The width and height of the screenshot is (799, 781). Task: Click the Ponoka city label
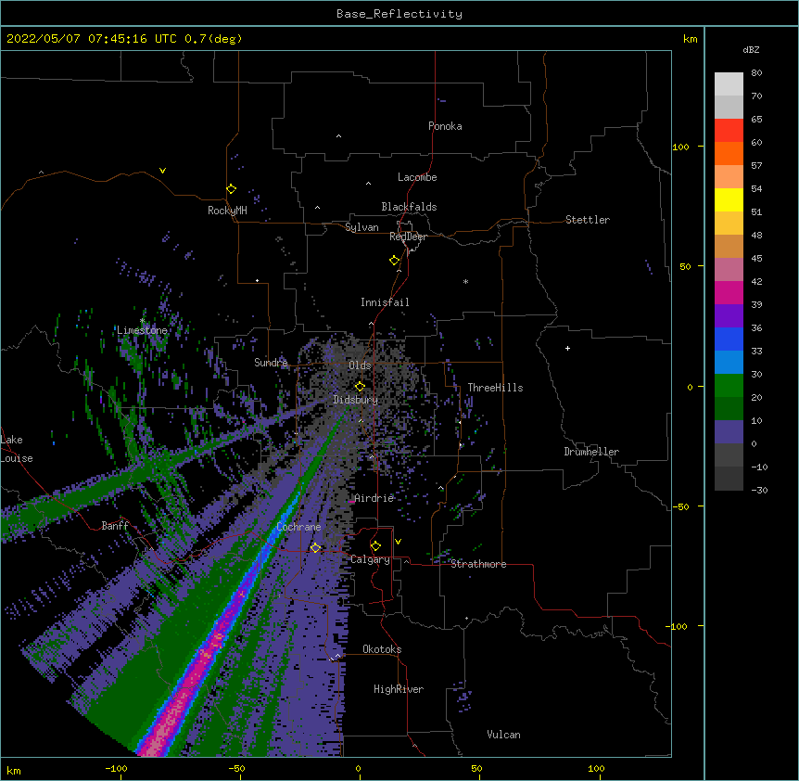[445, 126]
